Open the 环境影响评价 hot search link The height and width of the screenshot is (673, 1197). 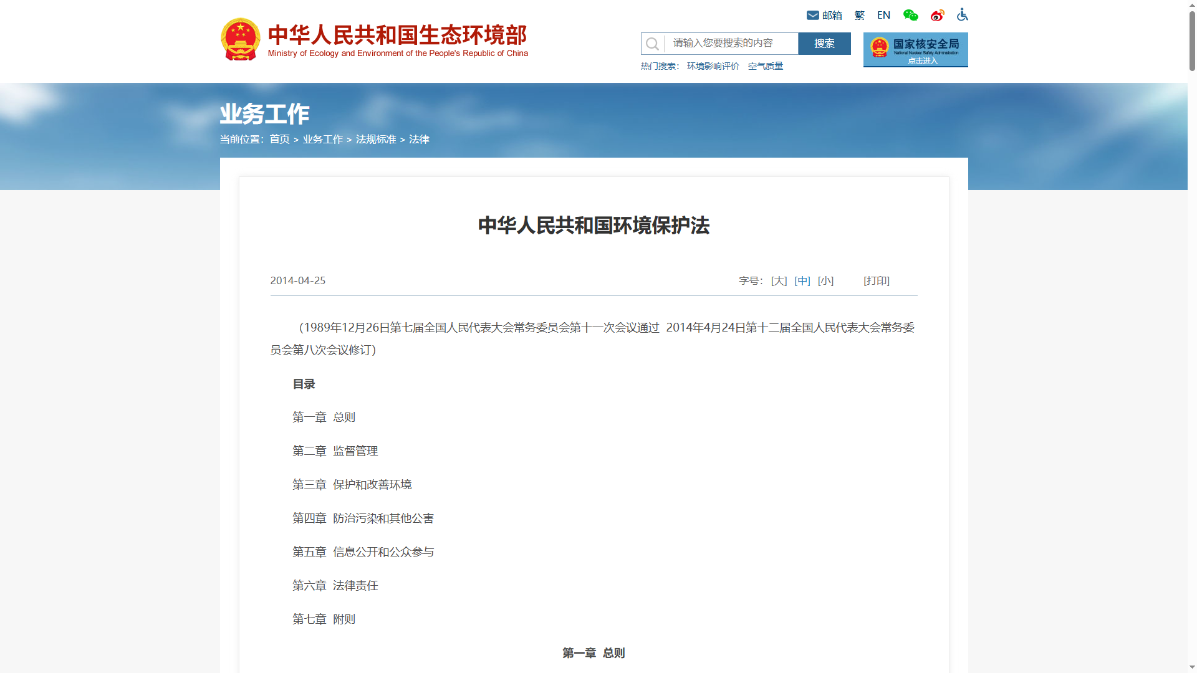click(x=711, y=65)
